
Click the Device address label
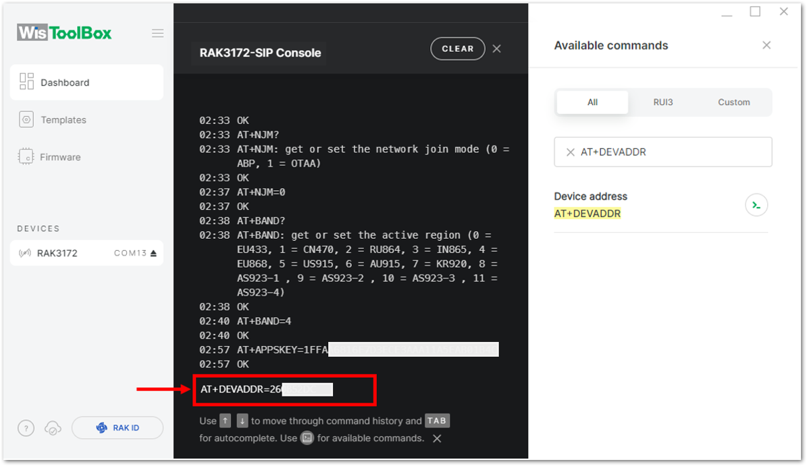590,196
